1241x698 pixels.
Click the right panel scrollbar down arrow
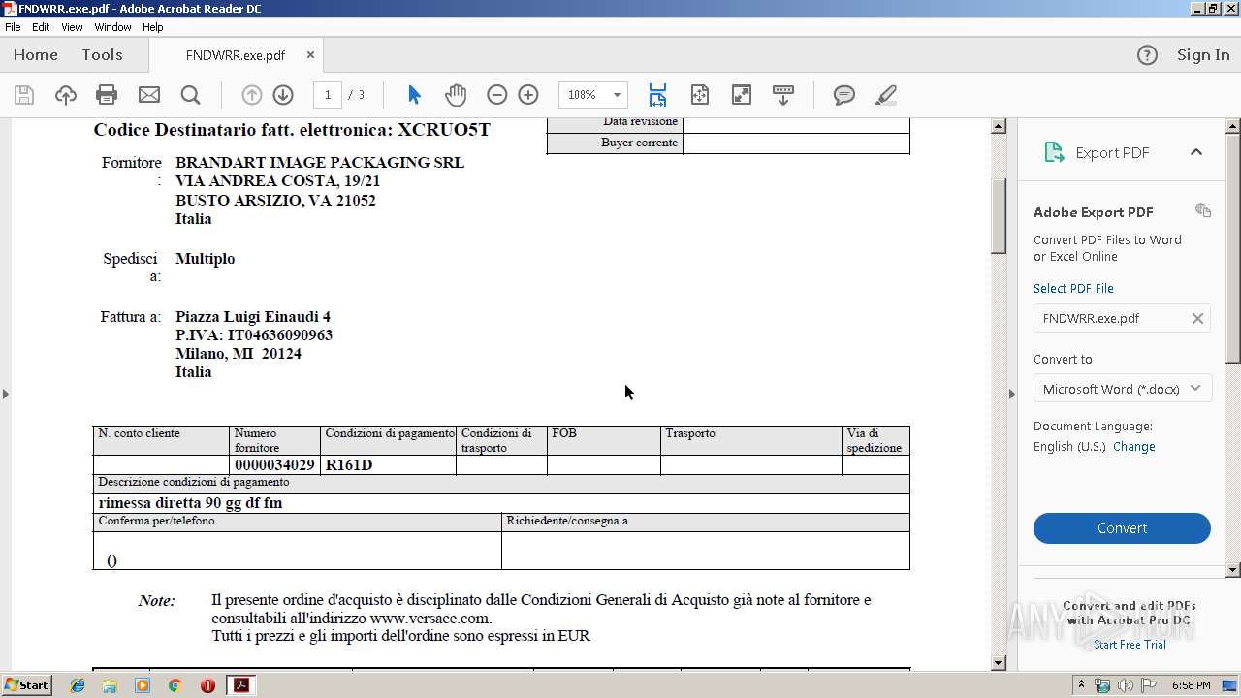(1233, 570)
